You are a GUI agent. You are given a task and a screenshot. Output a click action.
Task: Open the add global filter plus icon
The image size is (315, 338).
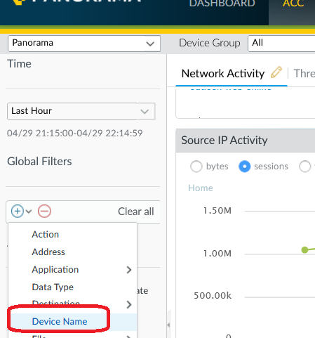point(18,211)
